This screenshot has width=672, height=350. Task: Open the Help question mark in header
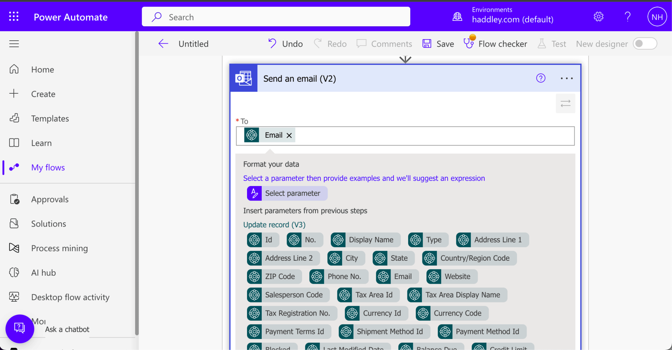pyautogui.click(x=628, y=16)
